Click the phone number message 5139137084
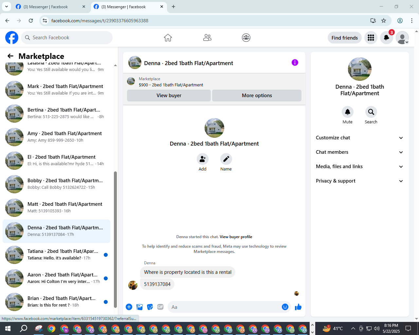Viewport: 419px width, 335px height. point(157,284)
